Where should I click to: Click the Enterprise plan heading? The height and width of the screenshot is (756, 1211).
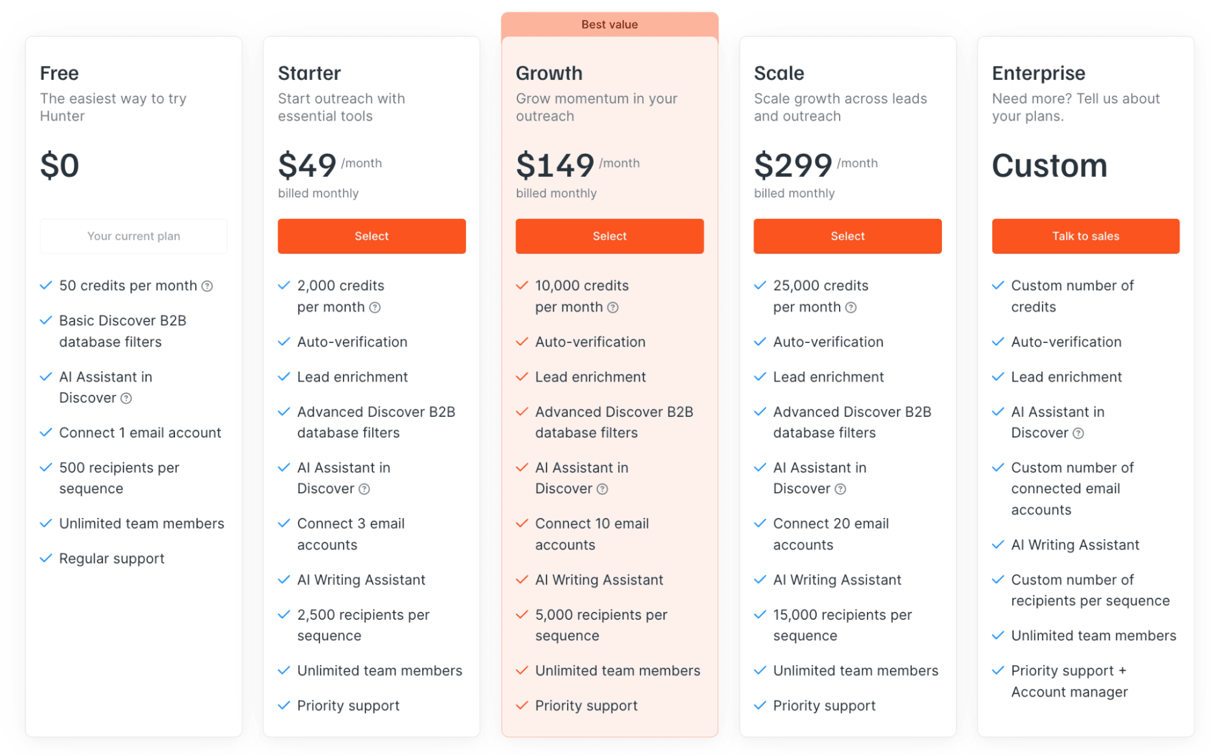tap(1038, 73)
